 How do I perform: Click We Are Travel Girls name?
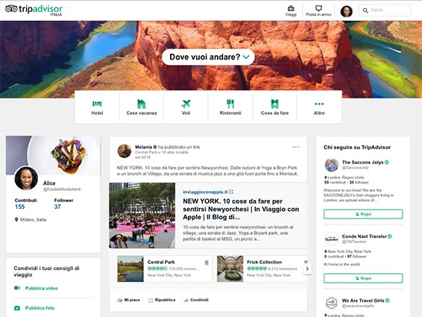click(x=363, y=301)
